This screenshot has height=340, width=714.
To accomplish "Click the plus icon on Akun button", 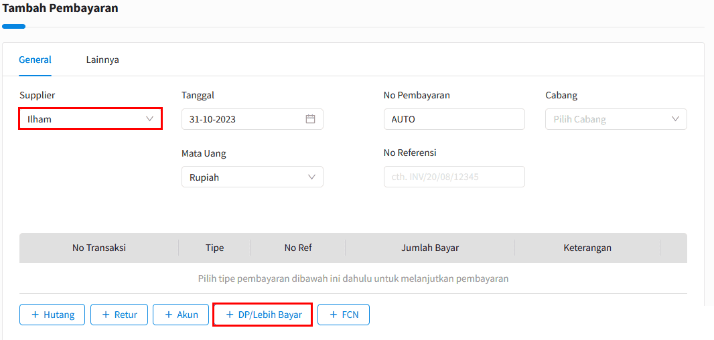I will tap(169, 315).
